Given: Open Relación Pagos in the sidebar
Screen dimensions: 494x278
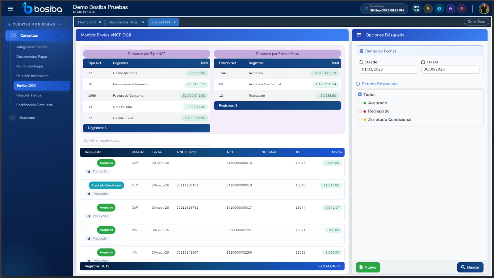Looking at the screenshot, I should [29, 95].
